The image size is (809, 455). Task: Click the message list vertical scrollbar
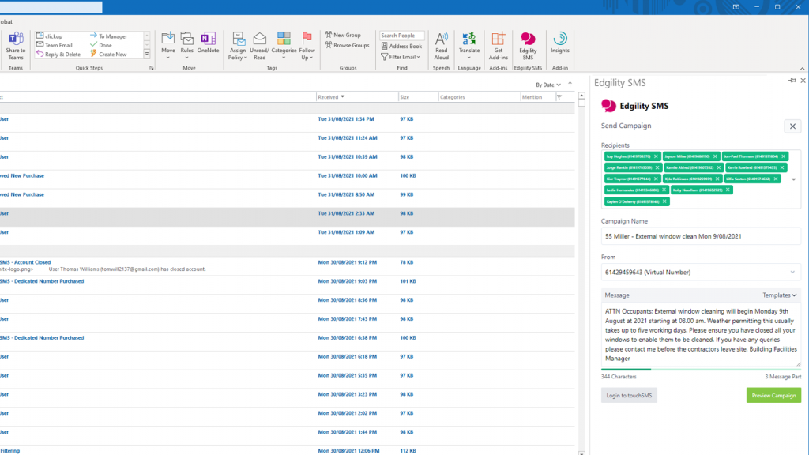(581, 273)
